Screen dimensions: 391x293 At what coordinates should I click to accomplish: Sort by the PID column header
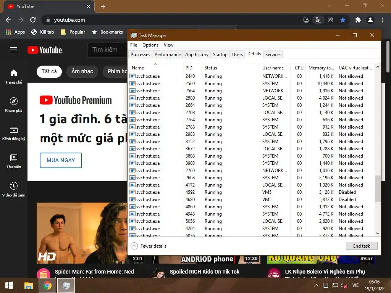pyautogui.click(x=192, y=68)
